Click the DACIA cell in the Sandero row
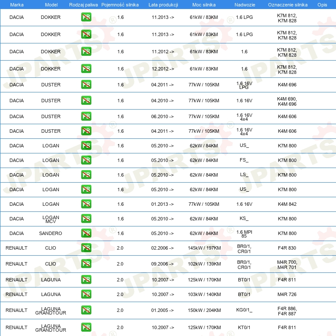The height and width of the screenshot is (336, 336). (16, 233)
